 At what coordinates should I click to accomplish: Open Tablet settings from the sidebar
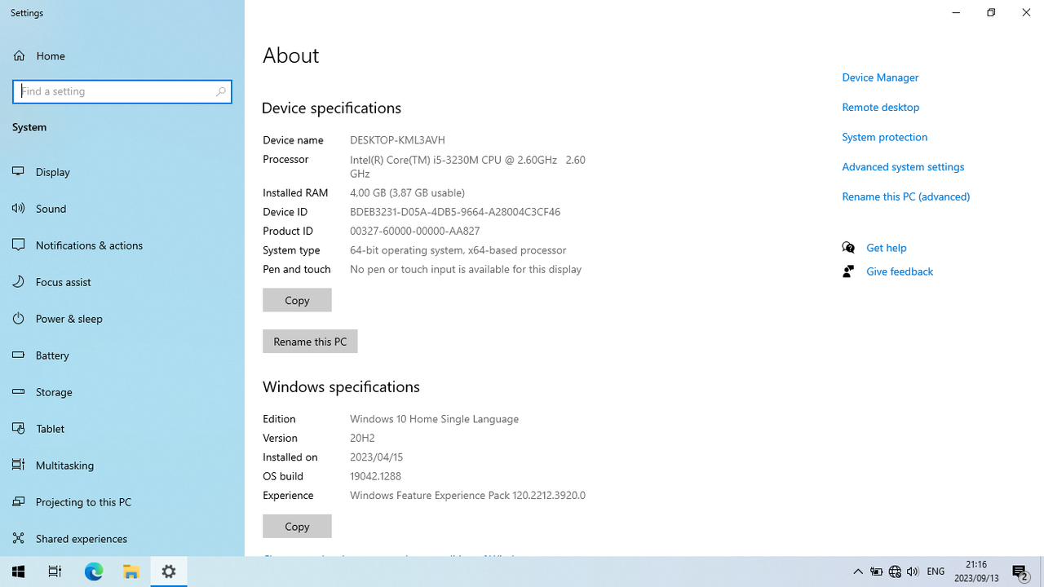[50, 428]
